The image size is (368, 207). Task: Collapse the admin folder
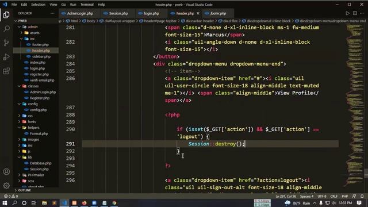click(33, 27)
